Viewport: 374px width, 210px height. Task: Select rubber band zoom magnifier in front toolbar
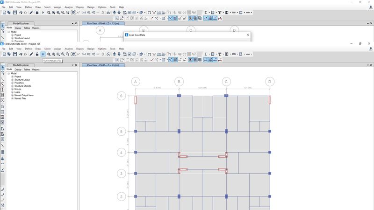[x=49, y=54]
